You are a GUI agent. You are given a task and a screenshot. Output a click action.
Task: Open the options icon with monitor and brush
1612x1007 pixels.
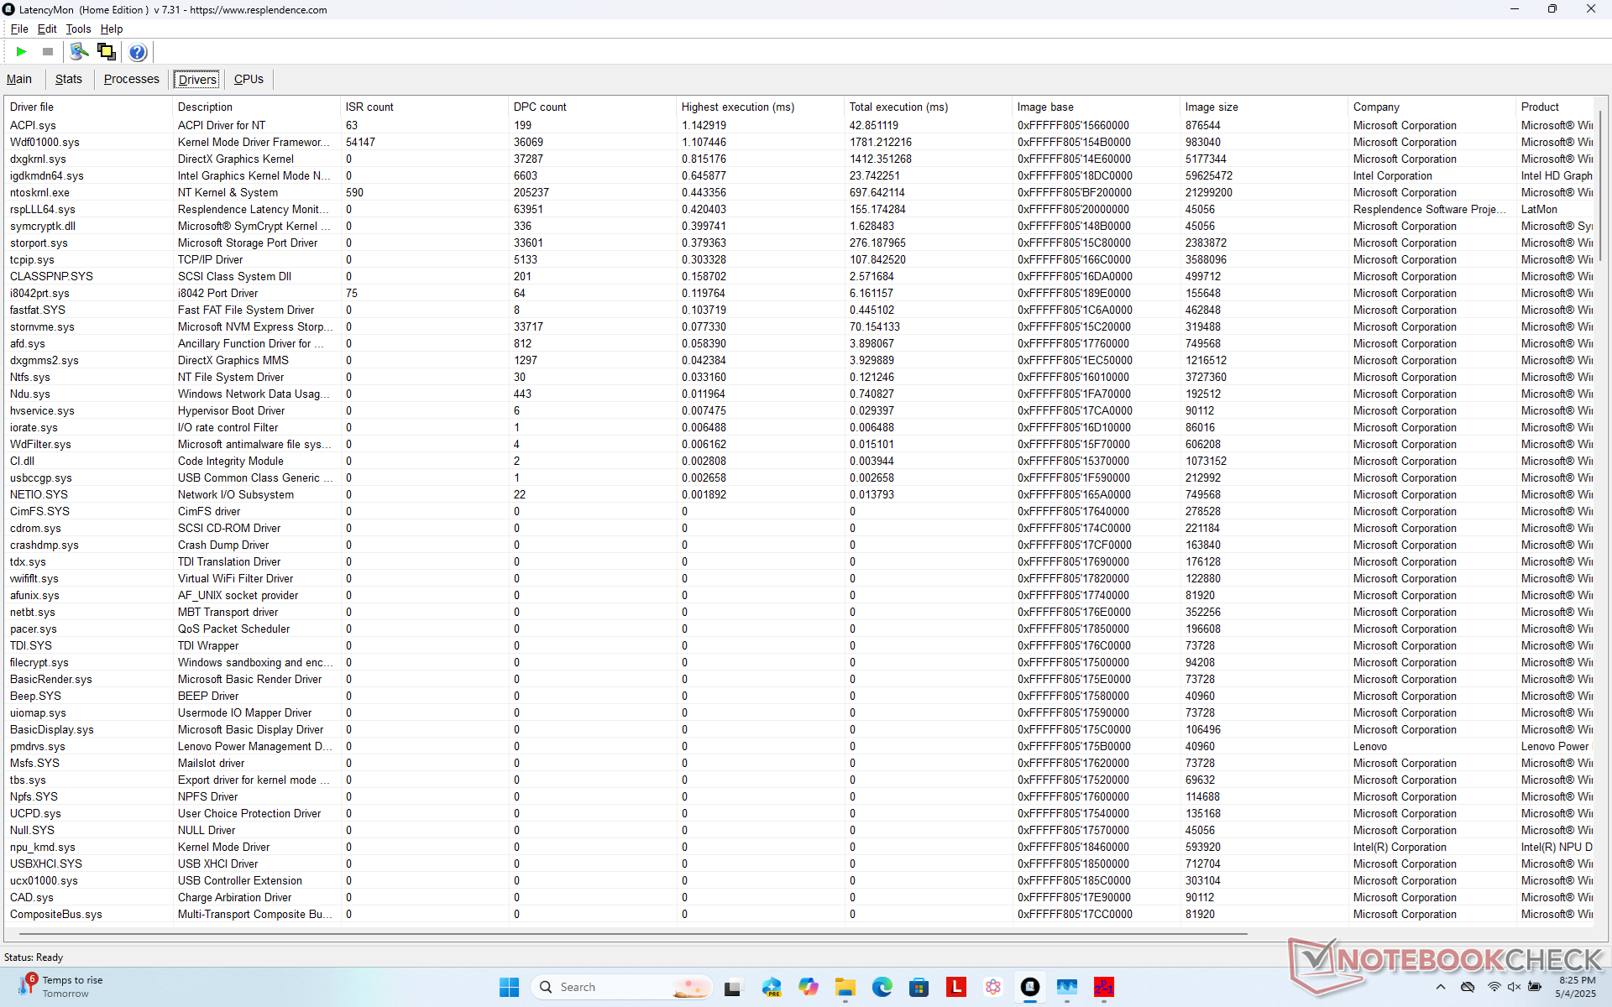79,52
